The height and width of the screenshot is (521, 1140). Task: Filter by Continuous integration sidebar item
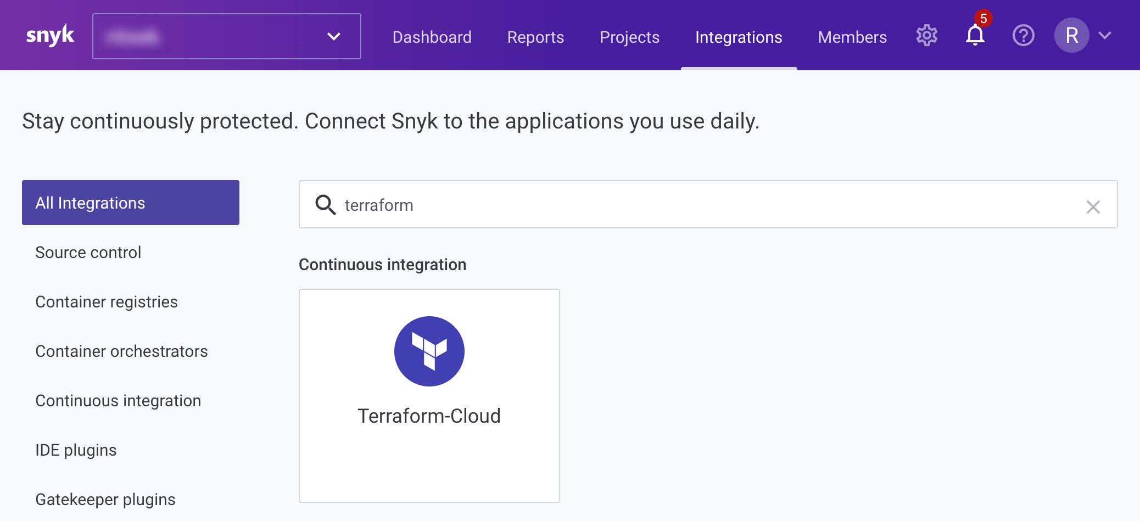(x=118, y=401)
